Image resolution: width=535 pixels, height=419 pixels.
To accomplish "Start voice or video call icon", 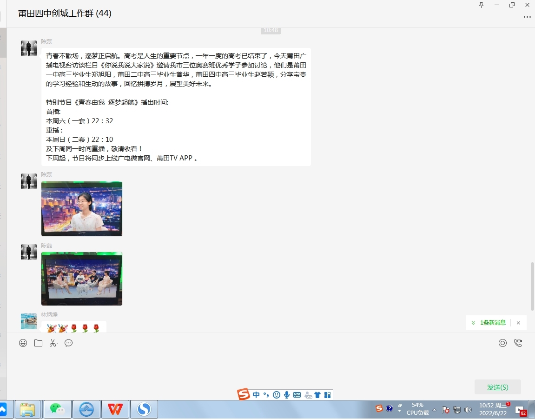I will click(x=518, y=343).
